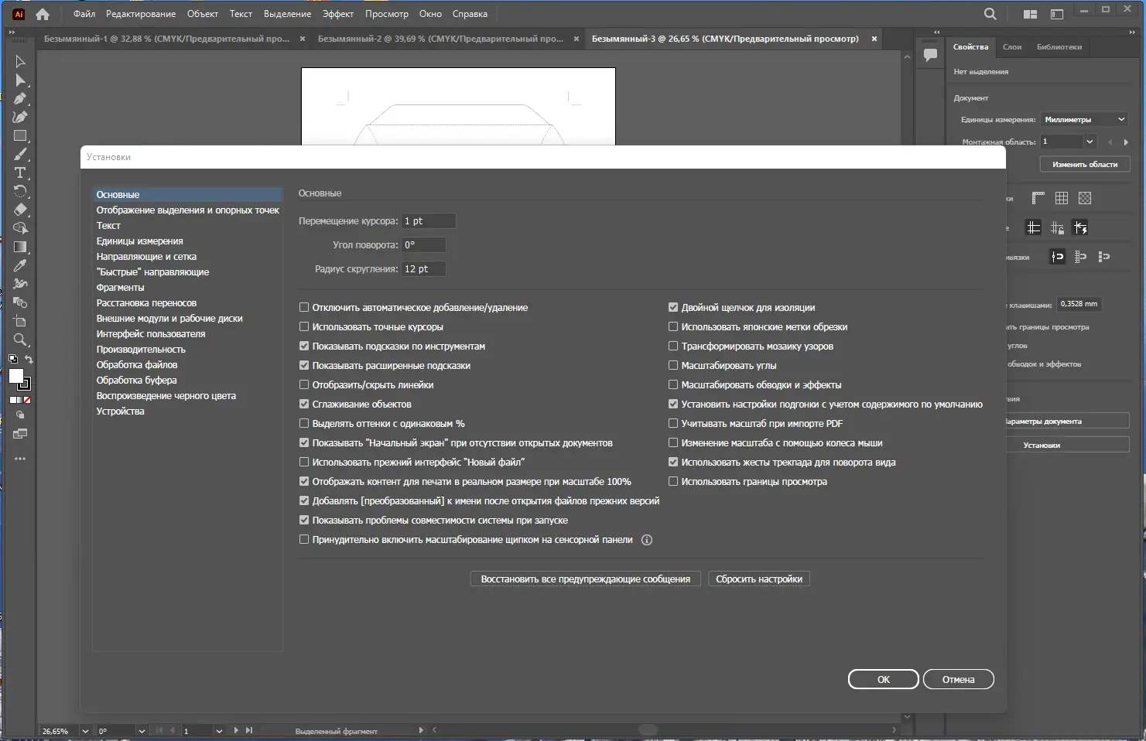Select the Curvature tool
The height and width of the screenshot is (741, 1146).
(20, 118)
